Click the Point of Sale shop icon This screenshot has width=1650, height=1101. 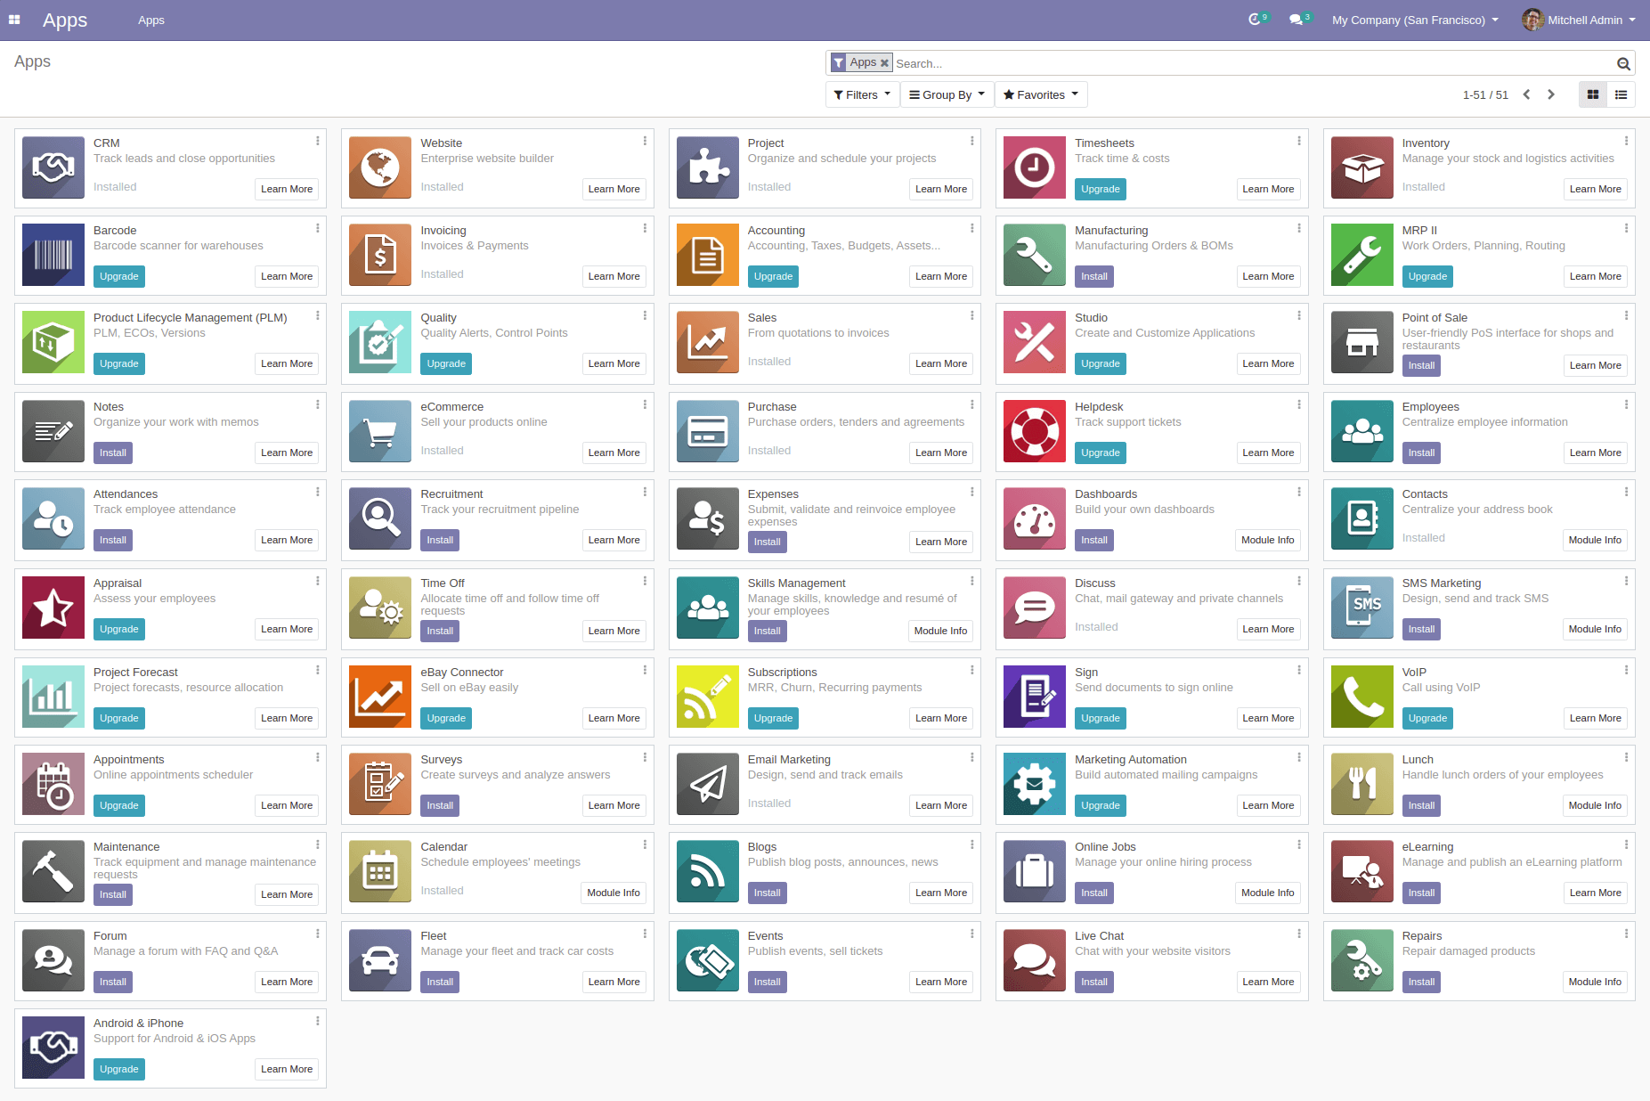pyautogui.click(x=1362, y=342)
